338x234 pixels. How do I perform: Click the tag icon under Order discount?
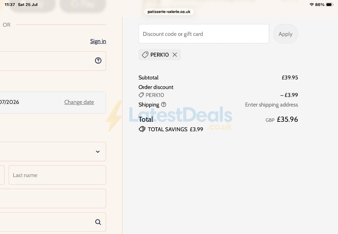click(x=141, y=95)
